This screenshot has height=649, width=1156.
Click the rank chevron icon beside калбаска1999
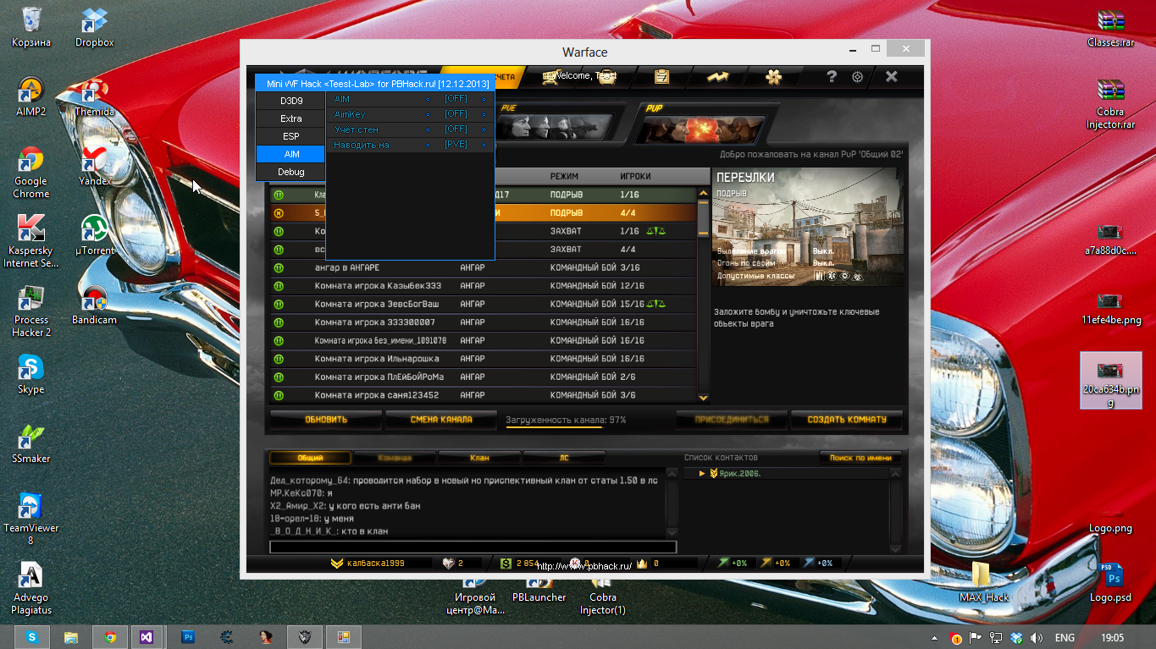click(x=336, y=563)
